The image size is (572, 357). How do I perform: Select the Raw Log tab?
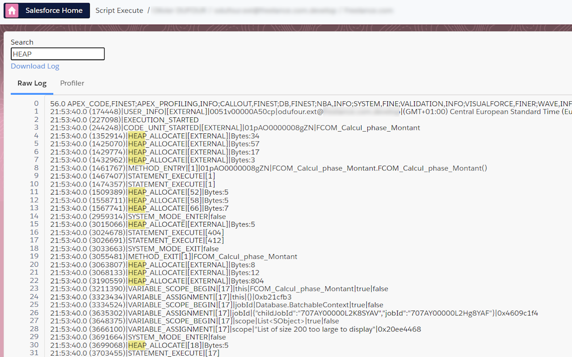click(x=32, y=83)
